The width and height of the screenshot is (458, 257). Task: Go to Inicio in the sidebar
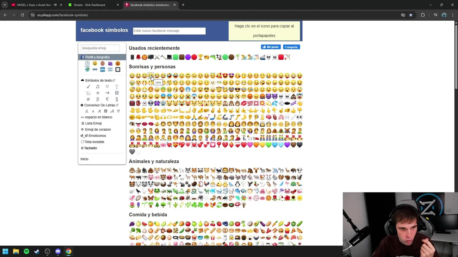point(84,159)
